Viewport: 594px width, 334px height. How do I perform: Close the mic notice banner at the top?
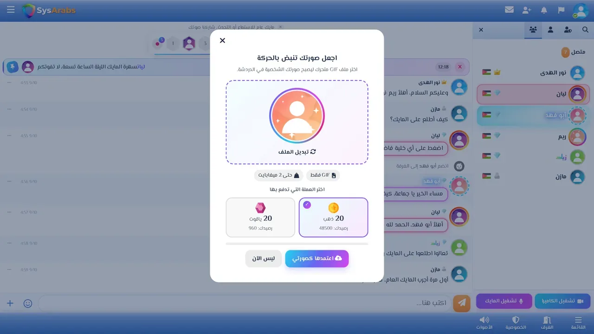tap(280, 27)
